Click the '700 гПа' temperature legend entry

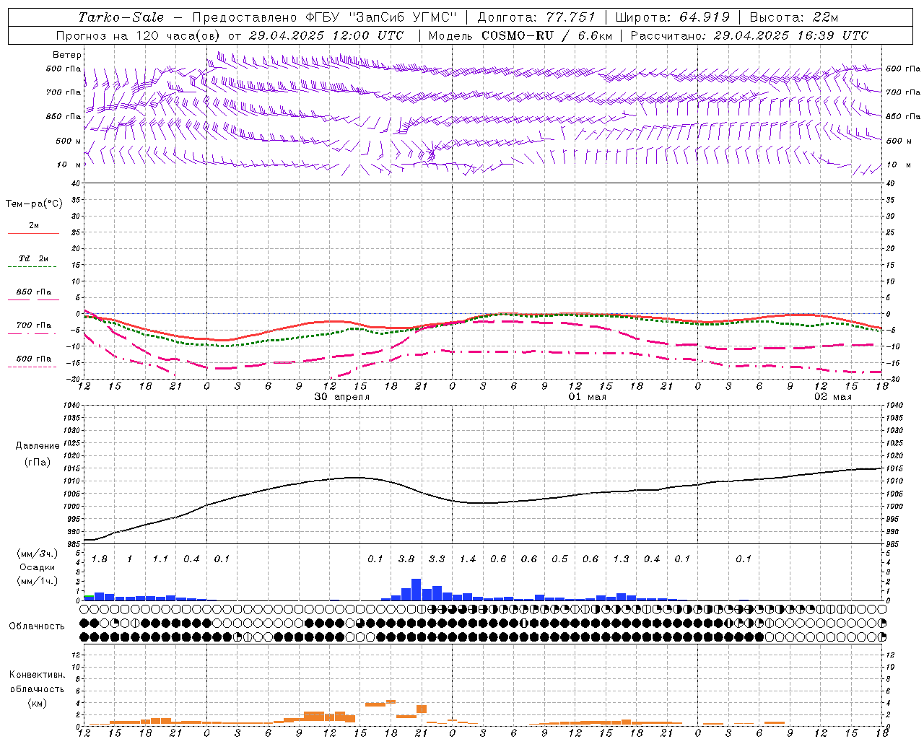point(33,325)
